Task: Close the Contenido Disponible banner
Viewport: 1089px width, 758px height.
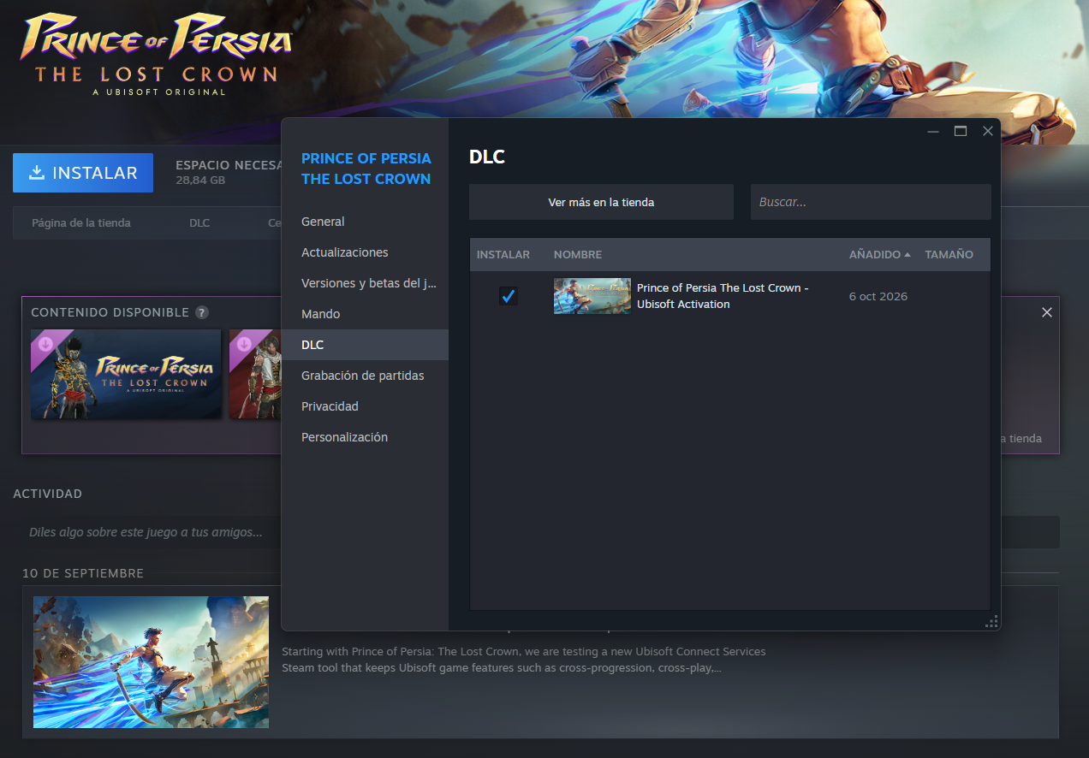Action: (1046, 312)
